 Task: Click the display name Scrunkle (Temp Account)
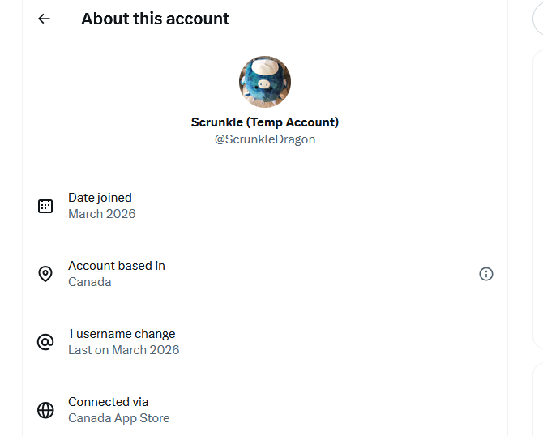click(x=265, y=122)
